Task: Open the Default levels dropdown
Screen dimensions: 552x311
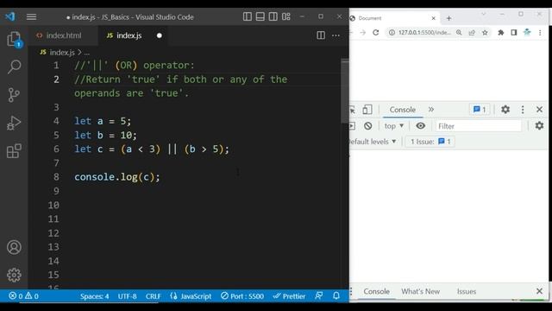Action: [x=373, y=142]
